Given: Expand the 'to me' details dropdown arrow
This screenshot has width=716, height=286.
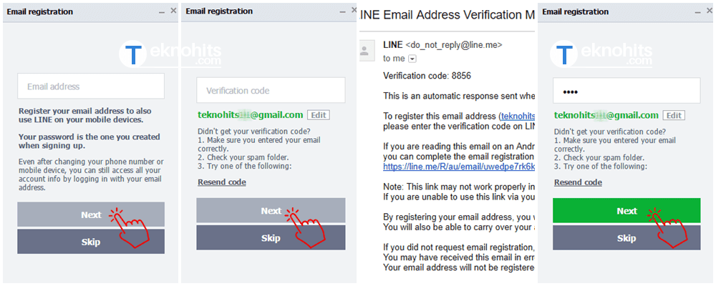Looking at the screenshot, I should tap(412, 59).
